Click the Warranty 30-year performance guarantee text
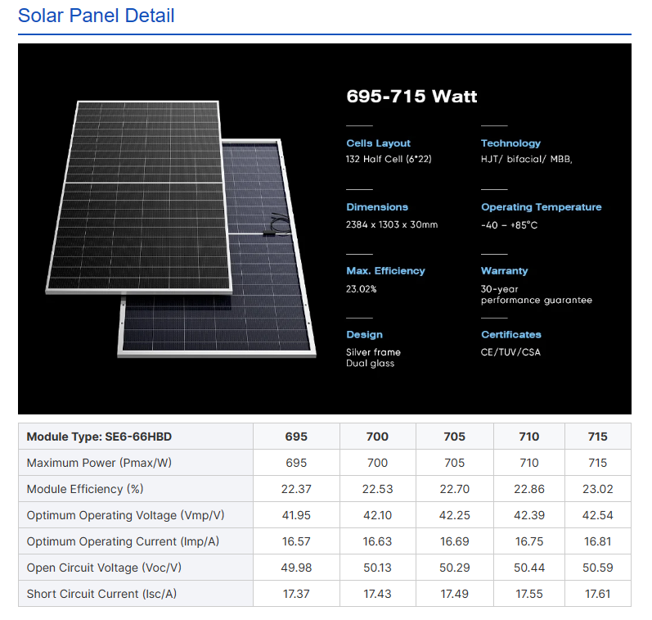 537,294
